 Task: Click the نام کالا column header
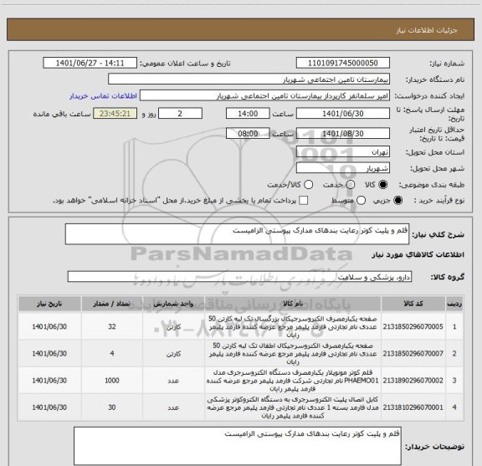293,304
